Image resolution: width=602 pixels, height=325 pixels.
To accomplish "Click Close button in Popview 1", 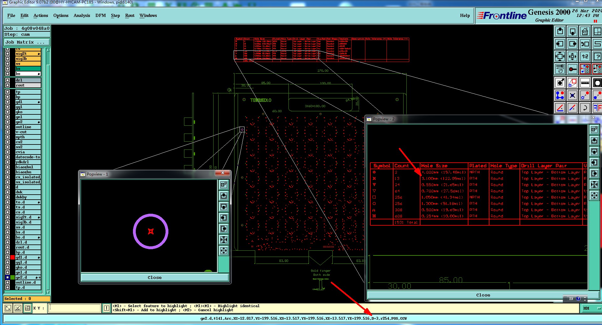I will pos(155,277).
